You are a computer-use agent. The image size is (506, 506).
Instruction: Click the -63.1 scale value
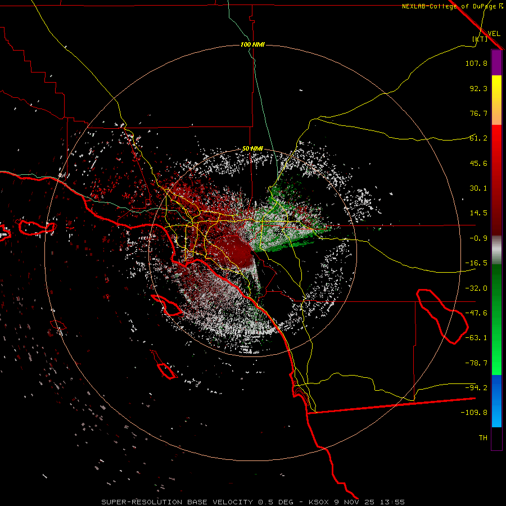click(476, 338)
